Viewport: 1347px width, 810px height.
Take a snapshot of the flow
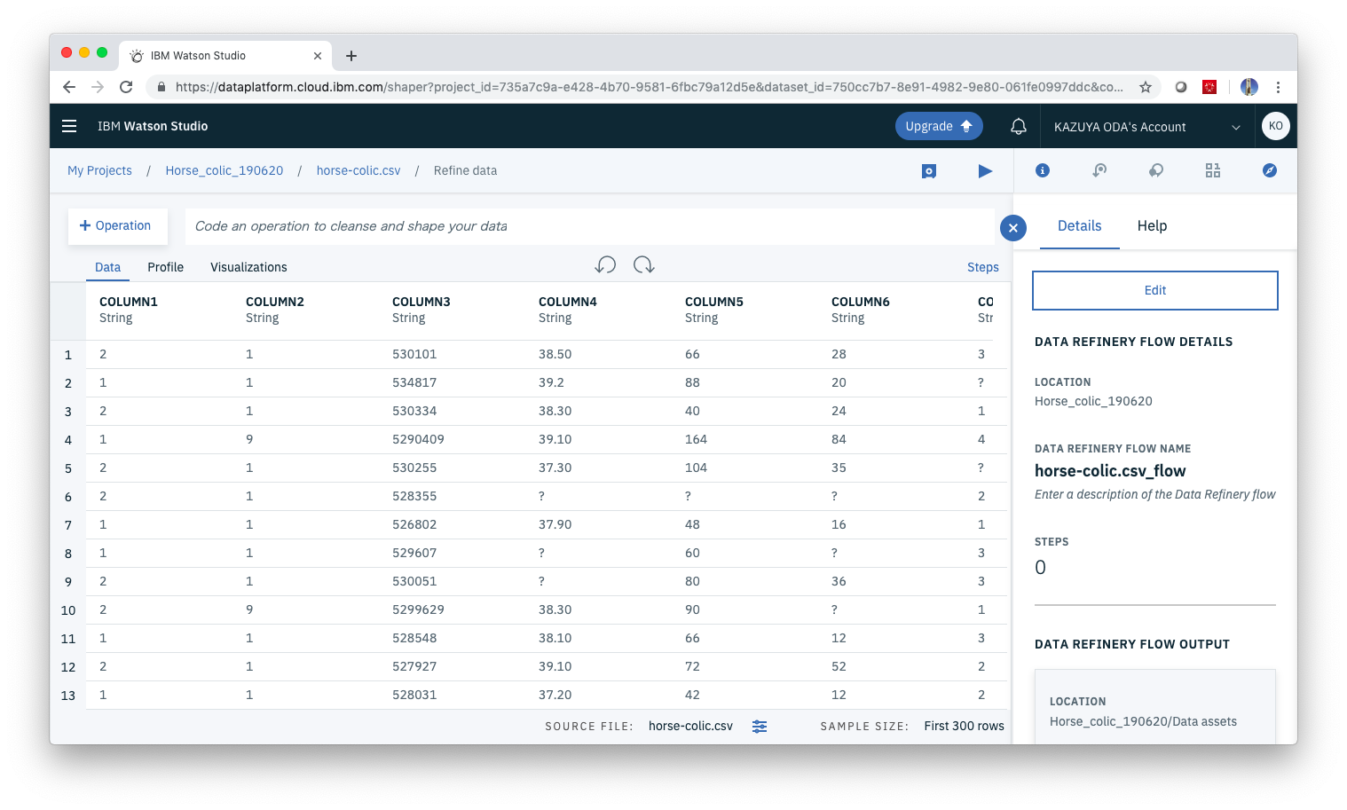click(x=928, y=170)
